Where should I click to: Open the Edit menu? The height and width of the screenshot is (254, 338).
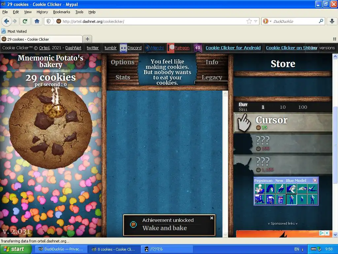tap(16, 12)
